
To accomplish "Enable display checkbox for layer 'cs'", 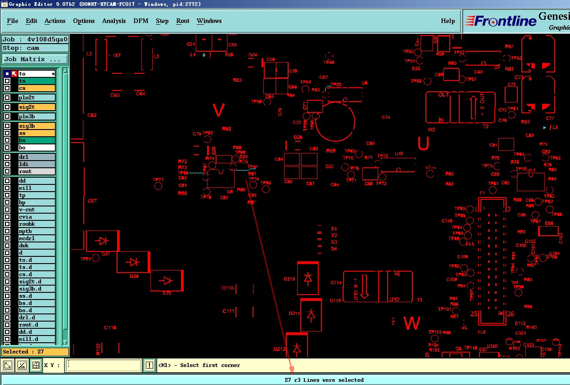I will point(7,88).
